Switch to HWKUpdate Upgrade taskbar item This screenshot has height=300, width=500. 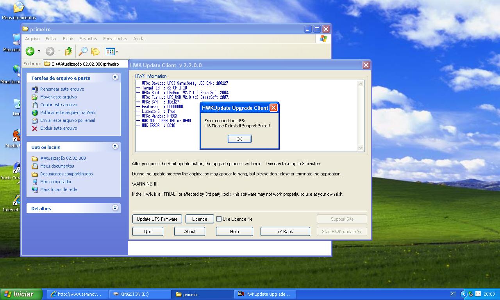point(265,294)
